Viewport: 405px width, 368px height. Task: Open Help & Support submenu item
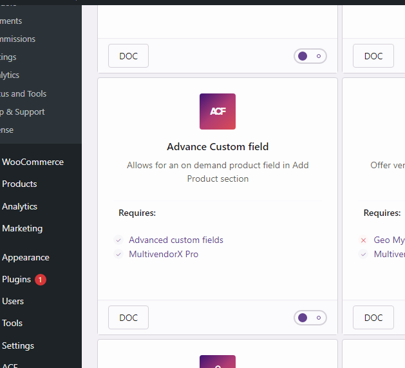coord(23,112)
